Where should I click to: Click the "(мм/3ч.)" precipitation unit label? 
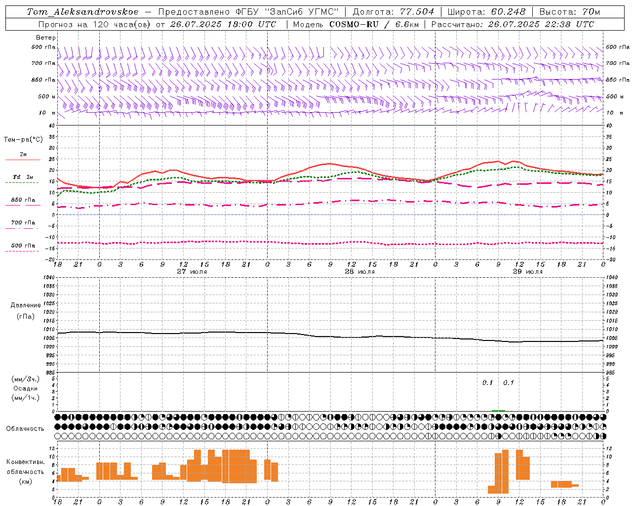[25, 379]
